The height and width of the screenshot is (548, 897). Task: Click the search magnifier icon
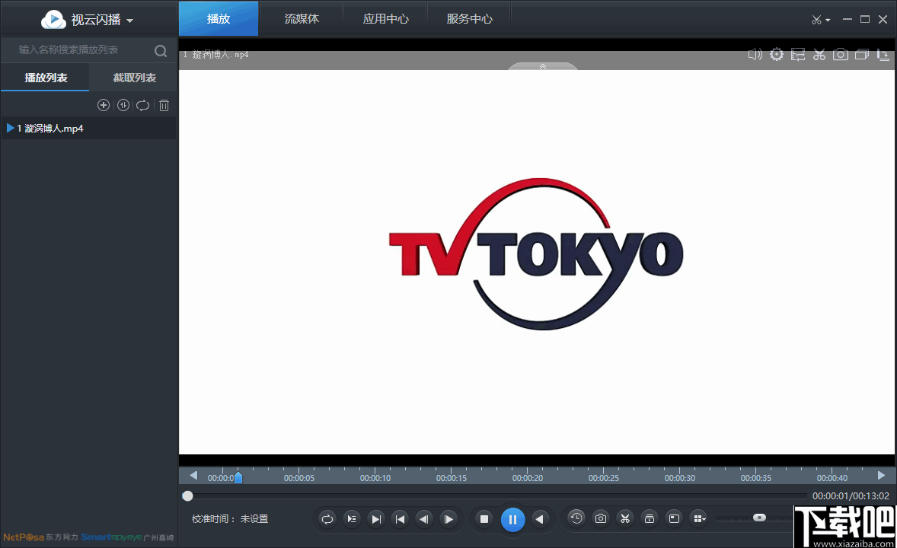[x=161, y=51]
